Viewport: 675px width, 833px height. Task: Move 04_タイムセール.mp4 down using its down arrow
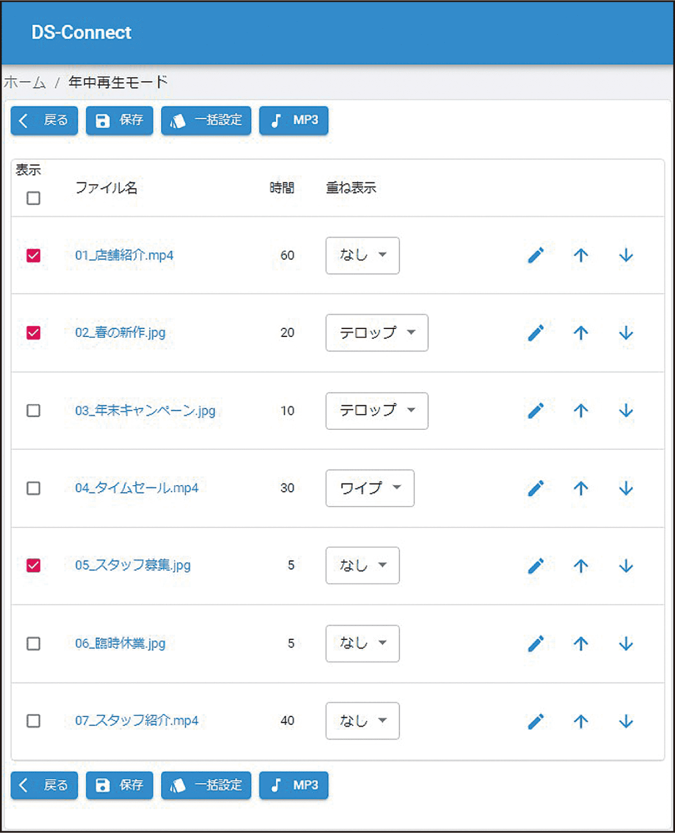point(626,488)
